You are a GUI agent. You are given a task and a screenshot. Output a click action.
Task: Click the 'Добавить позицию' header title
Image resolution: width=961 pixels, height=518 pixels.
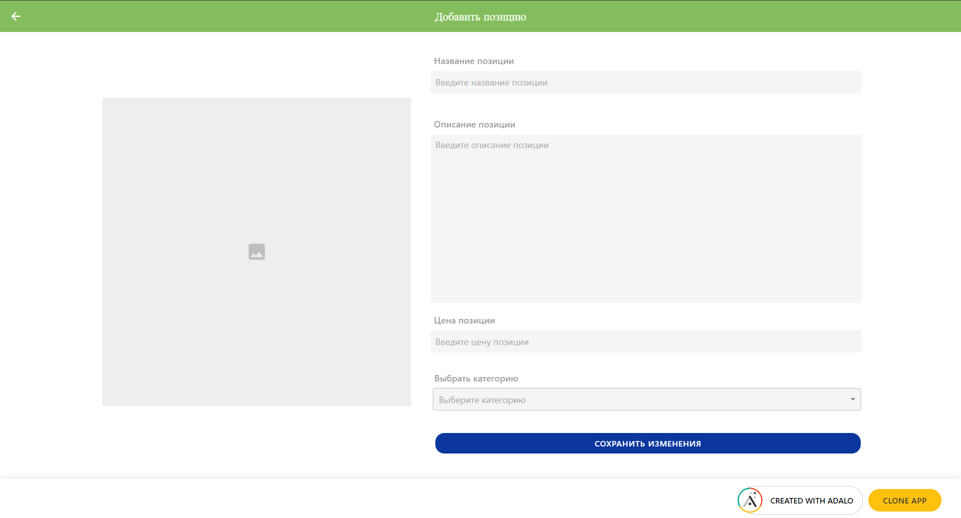coord(480,17)
